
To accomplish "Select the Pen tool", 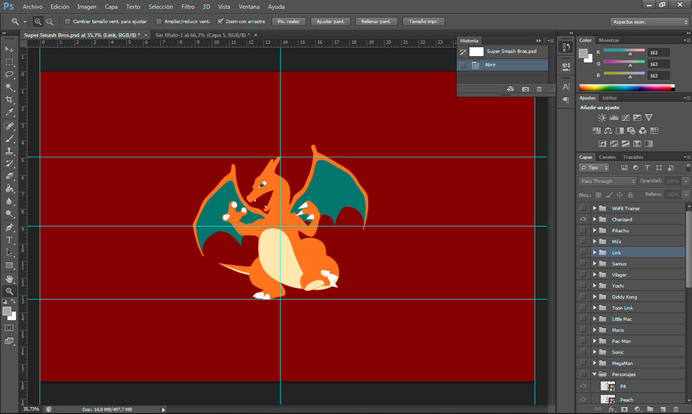I will [9, 228].
